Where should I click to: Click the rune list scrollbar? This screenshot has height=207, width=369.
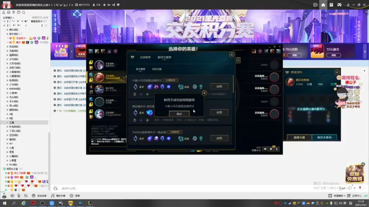point(233,84)
